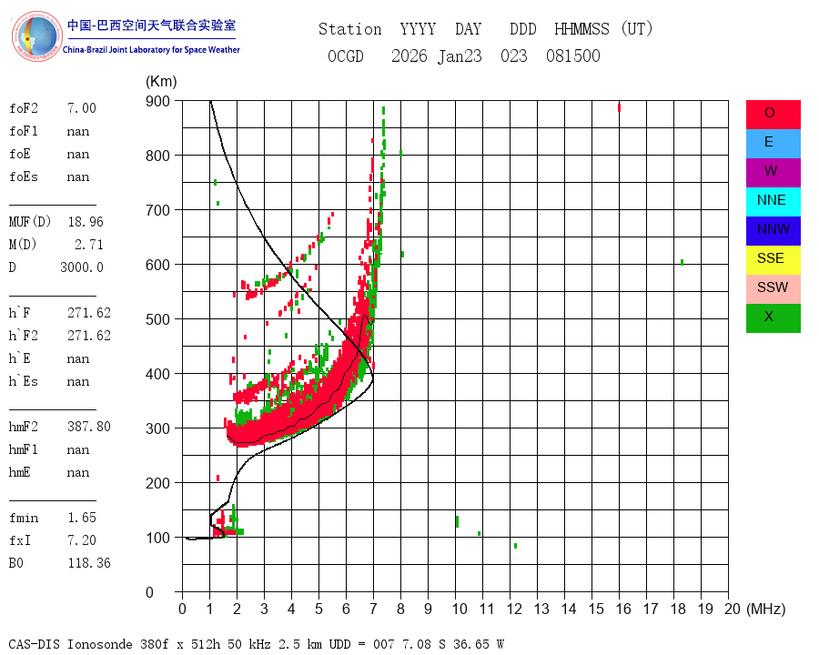This screenshot has width=819, height=655.
Task: Click the isolated red echo at 16 MHz
Action: [x=619, y=107]
